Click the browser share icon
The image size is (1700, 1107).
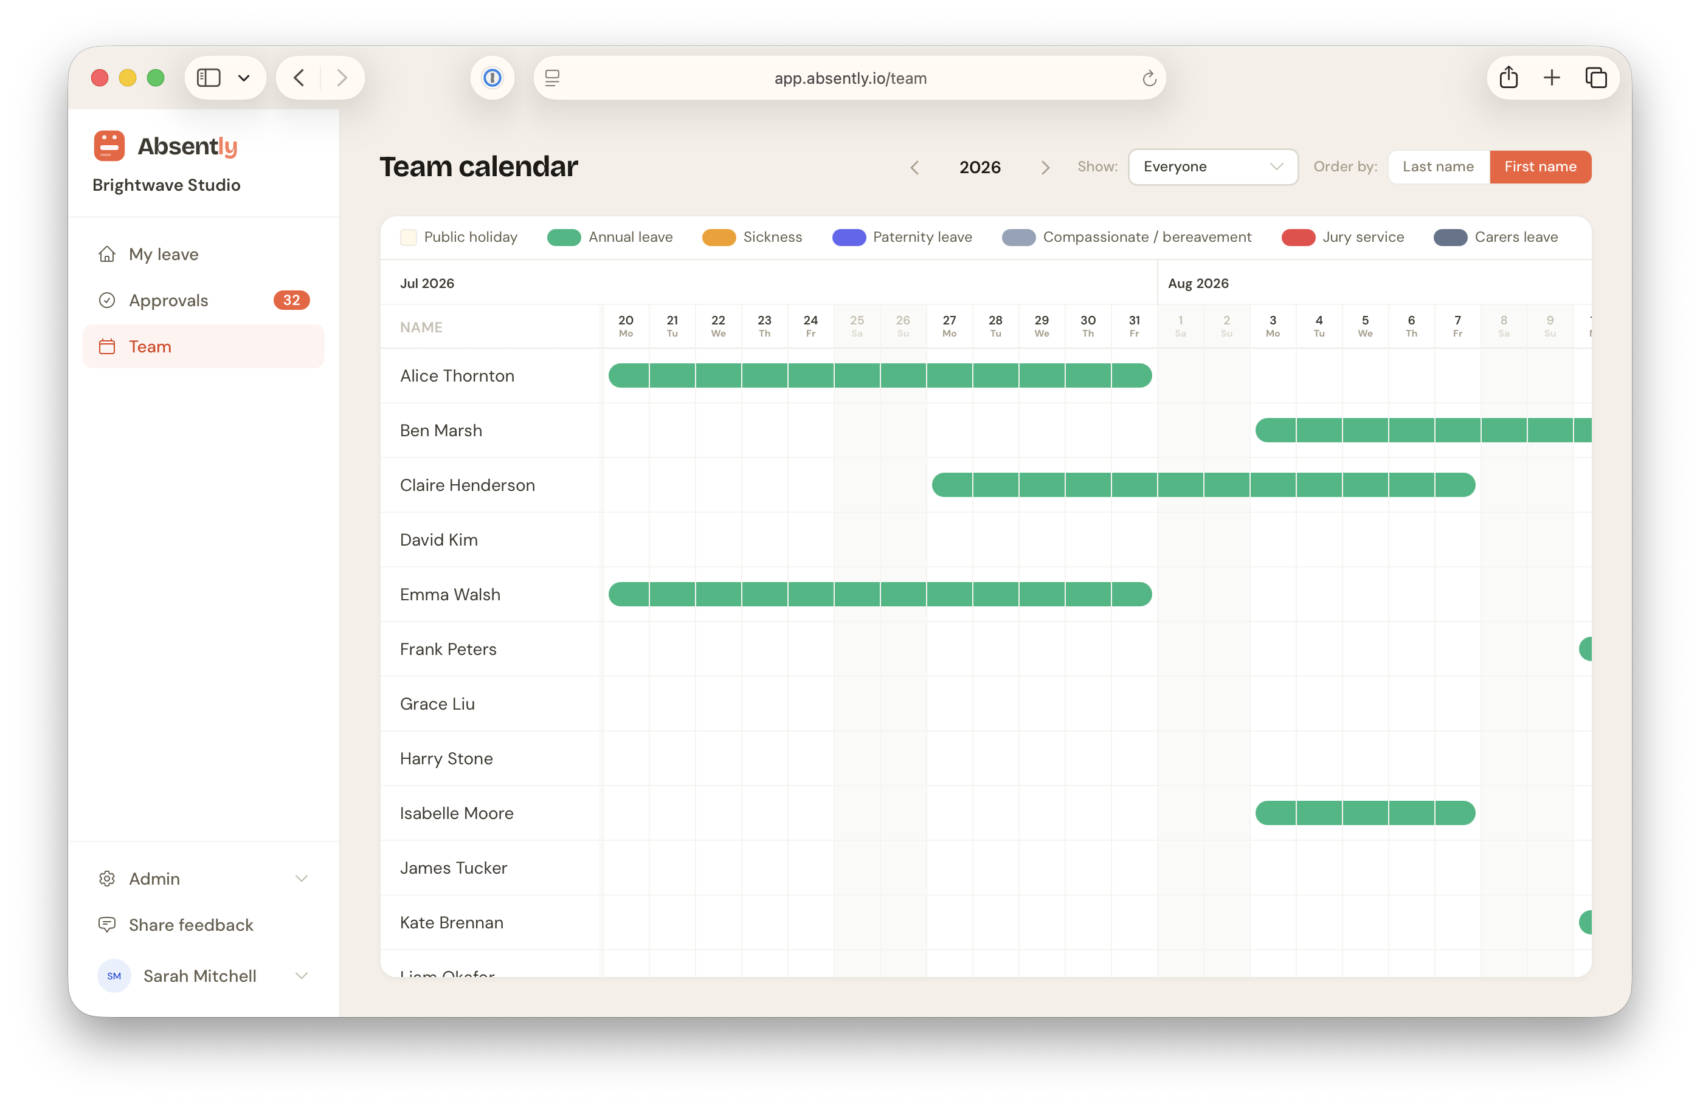(x=1508, y=78)
